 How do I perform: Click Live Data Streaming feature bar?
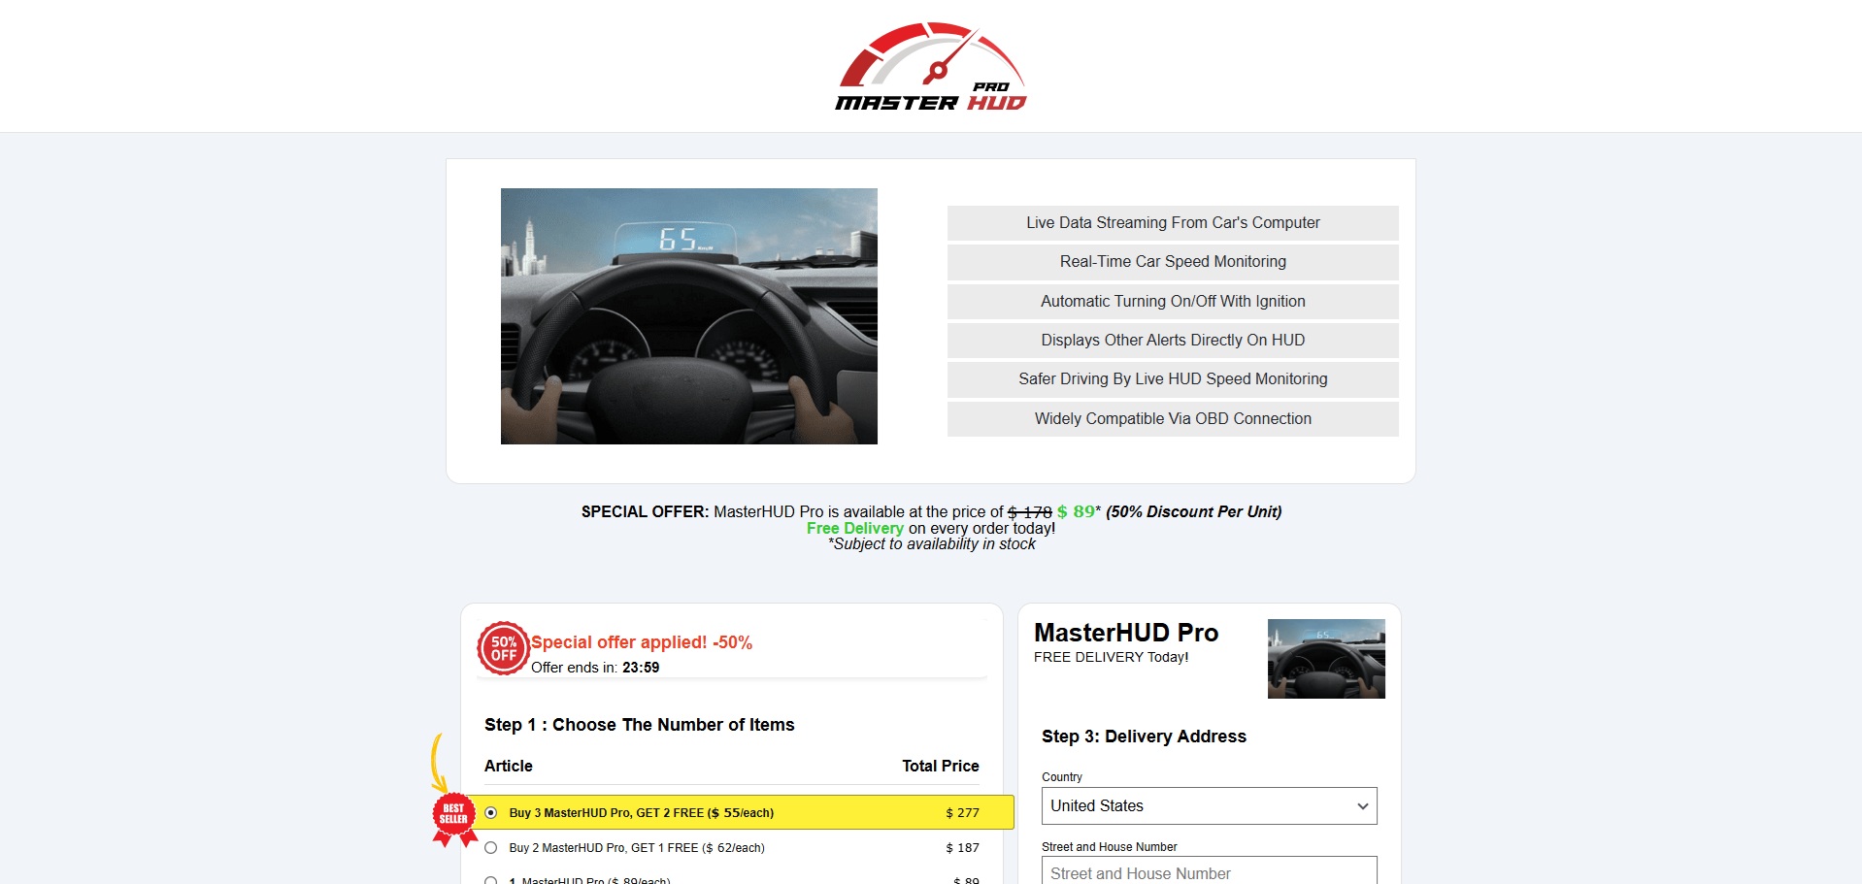[1172, 223]
